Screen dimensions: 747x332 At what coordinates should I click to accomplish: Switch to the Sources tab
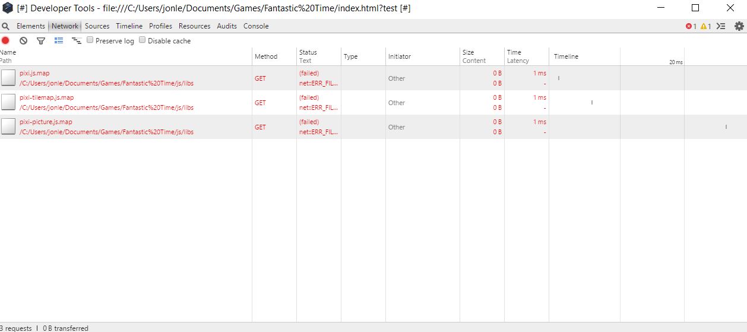point(97,26)
